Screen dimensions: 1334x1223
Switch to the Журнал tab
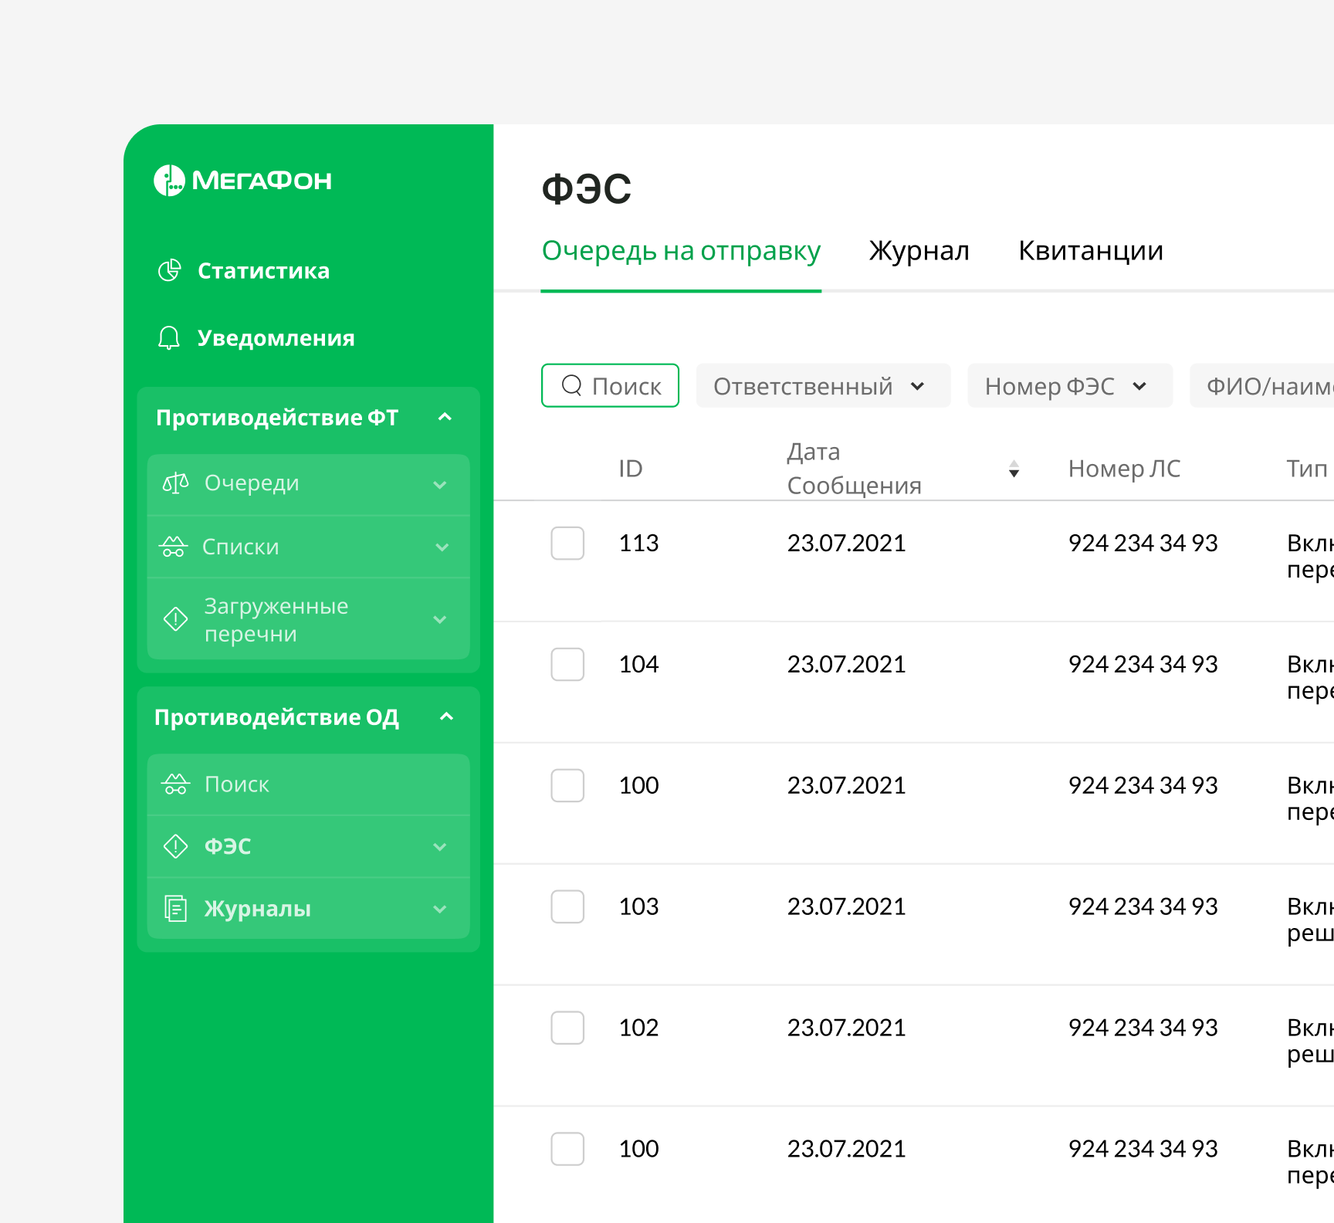[919, 251]
